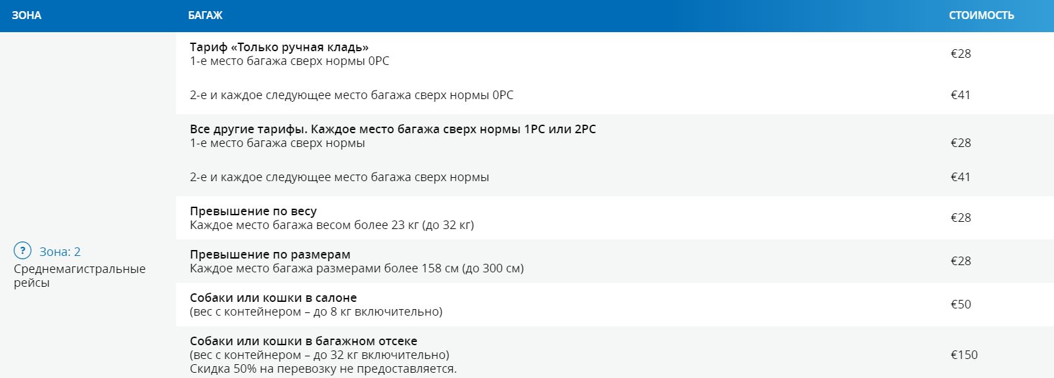Click the БАГАЖ column header
Viewport: 1054px width, 378px height.
point(205,15)
